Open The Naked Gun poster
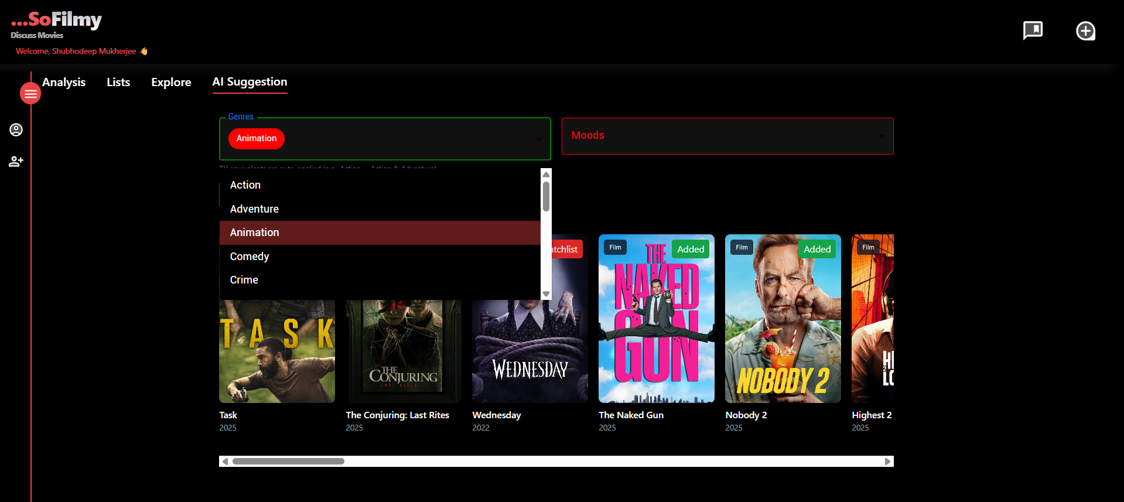Viewport: 1124px width, 502px height. [x=657, y=319]
